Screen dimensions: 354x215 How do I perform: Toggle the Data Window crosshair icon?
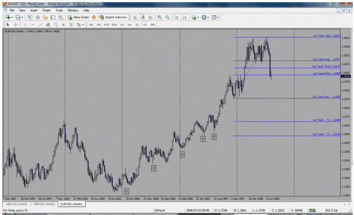pos(37,18)
